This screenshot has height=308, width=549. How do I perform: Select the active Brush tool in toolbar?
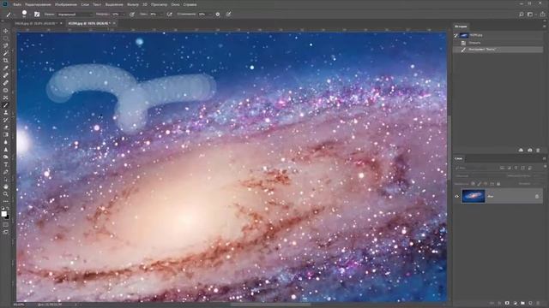pos(6,105)
